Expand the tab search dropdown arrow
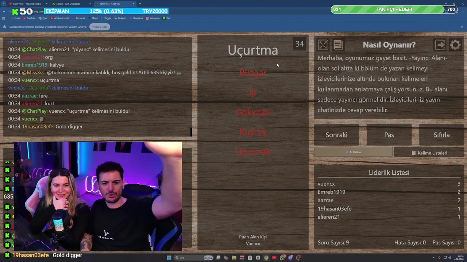This screenshot has width=467, height=262. click(3, 4)
